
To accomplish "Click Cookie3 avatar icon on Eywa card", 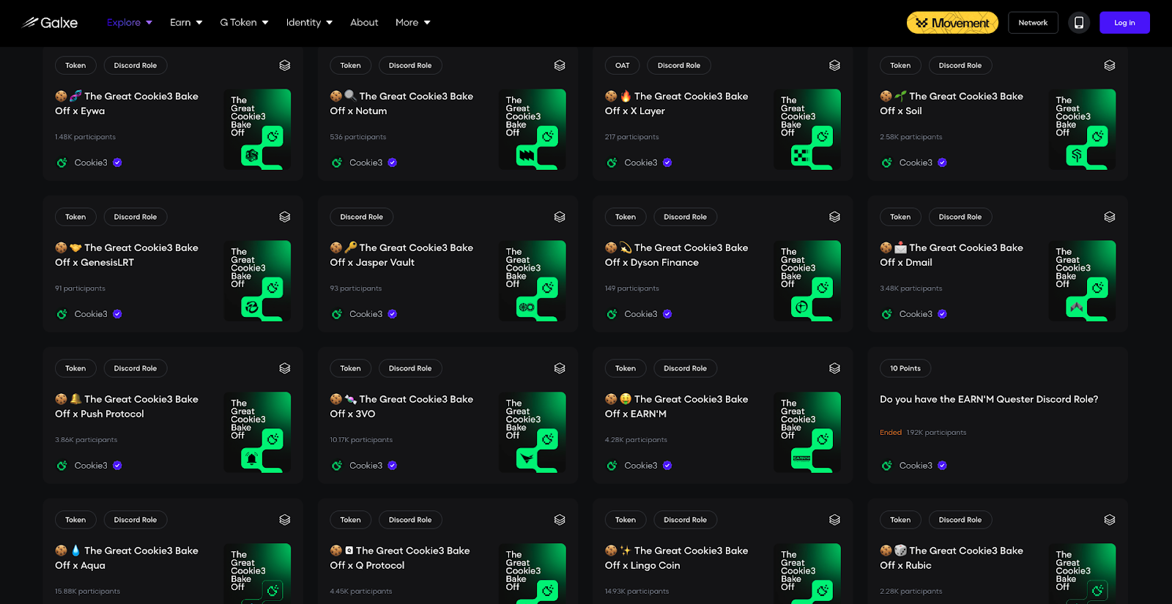I will coord(62,163).
